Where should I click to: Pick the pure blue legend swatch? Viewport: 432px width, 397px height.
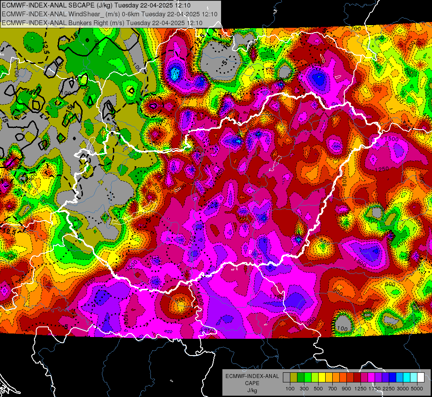392,377
